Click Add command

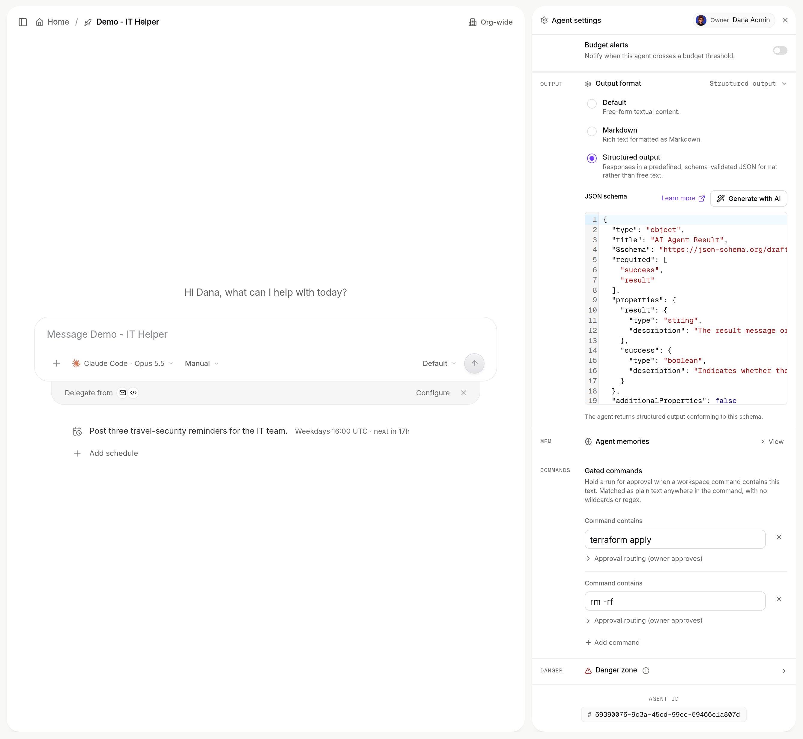pos(612,642)
